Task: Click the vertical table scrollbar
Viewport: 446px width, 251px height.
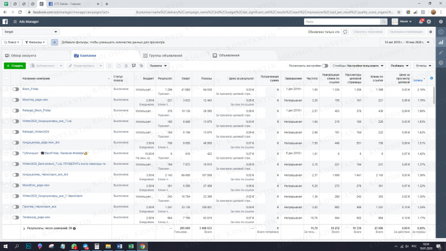Action: [x=434, y=95]
